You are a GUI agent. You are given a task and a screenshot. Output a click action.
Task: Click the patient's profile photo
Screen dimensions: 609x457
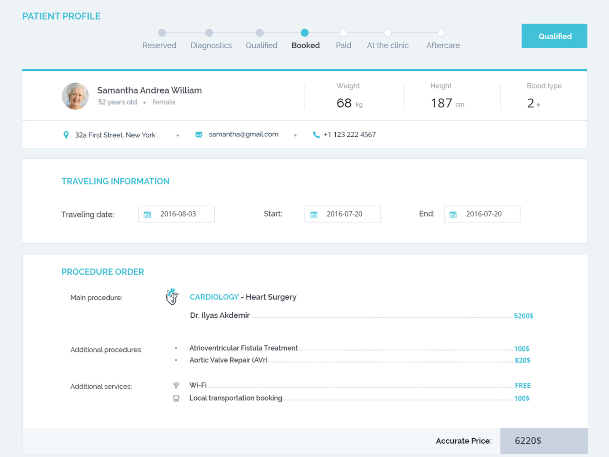(x=75, y=96)
